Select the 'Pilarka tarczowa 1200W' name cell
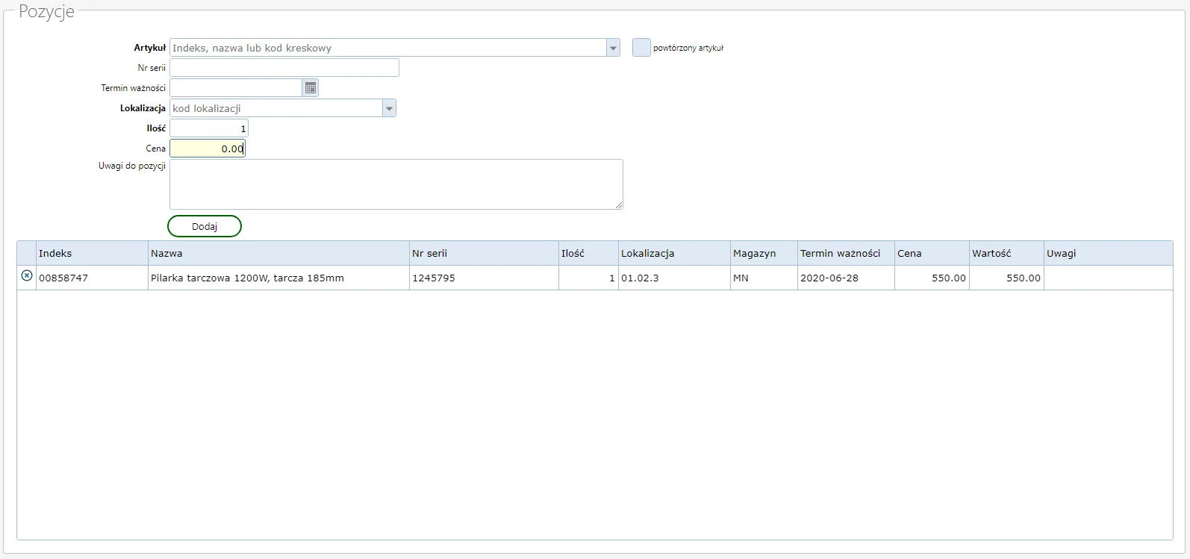Image resolution: width=1190 pixels, height=559 pixels. point(278,278)
